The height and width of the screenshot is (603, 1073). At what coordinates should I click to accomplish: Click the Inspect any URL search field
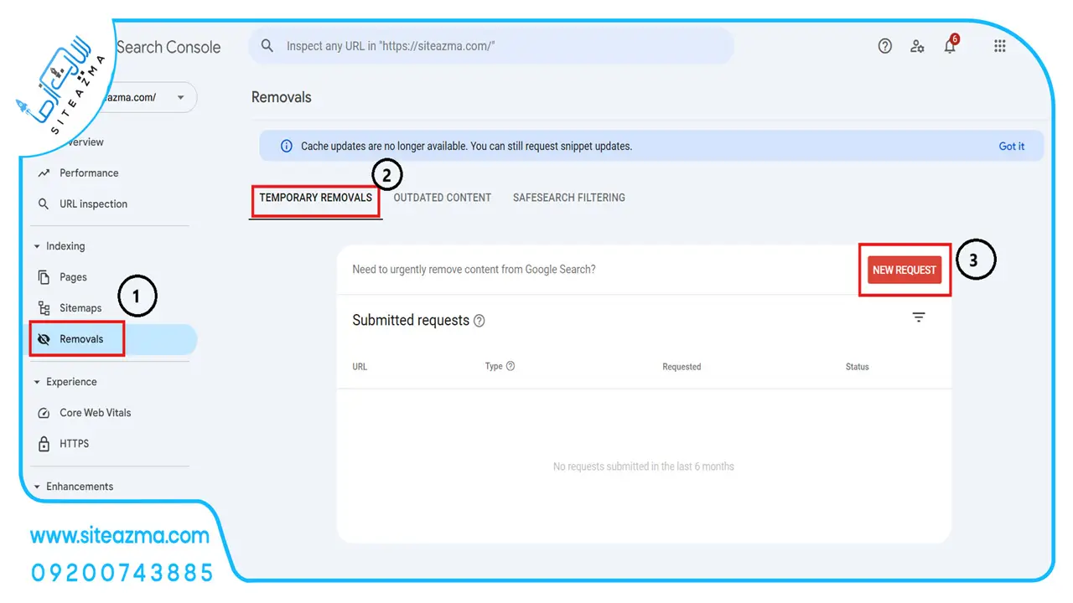pyautogui.click(x=491, y=46)
